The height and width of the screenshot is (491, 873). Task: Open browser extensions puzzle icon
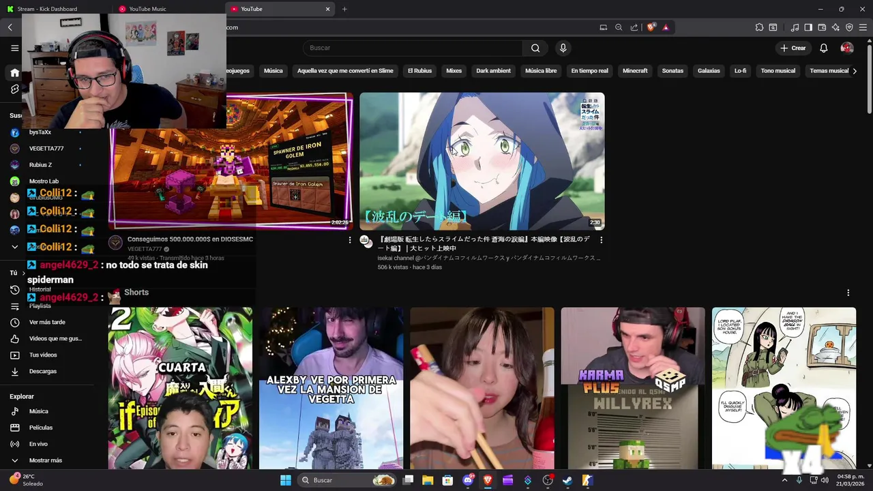pos(759,27)
